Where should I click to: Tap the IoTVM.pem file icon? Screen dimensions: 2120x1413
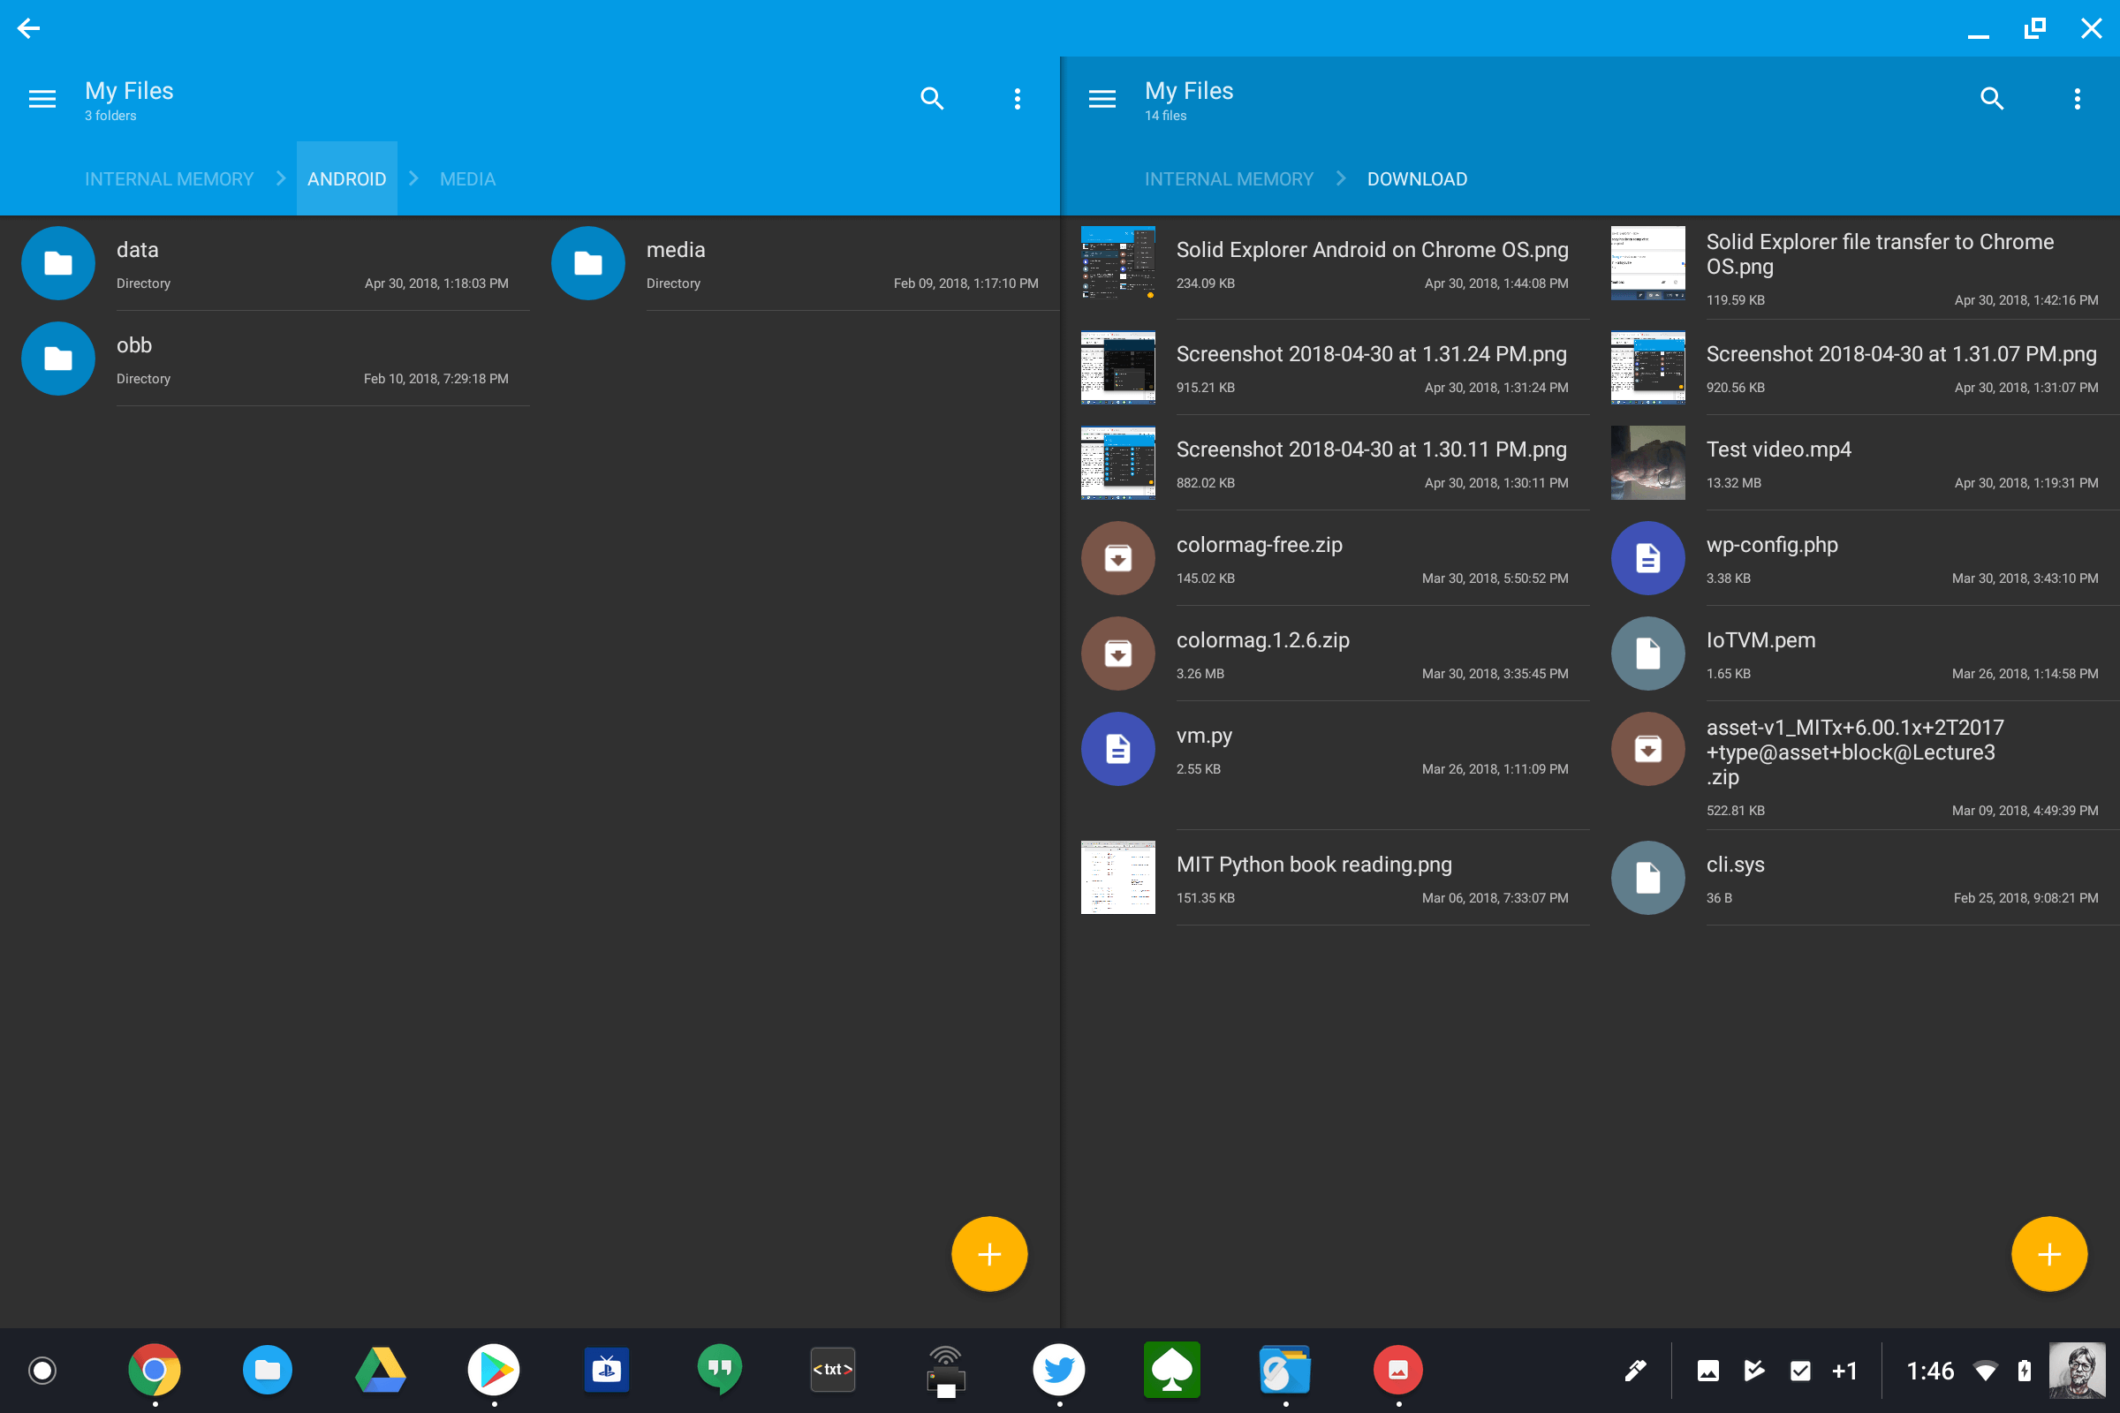pyautogui.click(x=1648, y=654)
